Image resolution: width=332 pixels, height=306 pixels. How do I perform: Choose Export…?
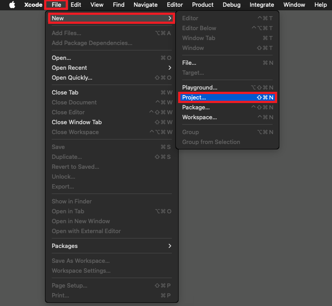112,187
